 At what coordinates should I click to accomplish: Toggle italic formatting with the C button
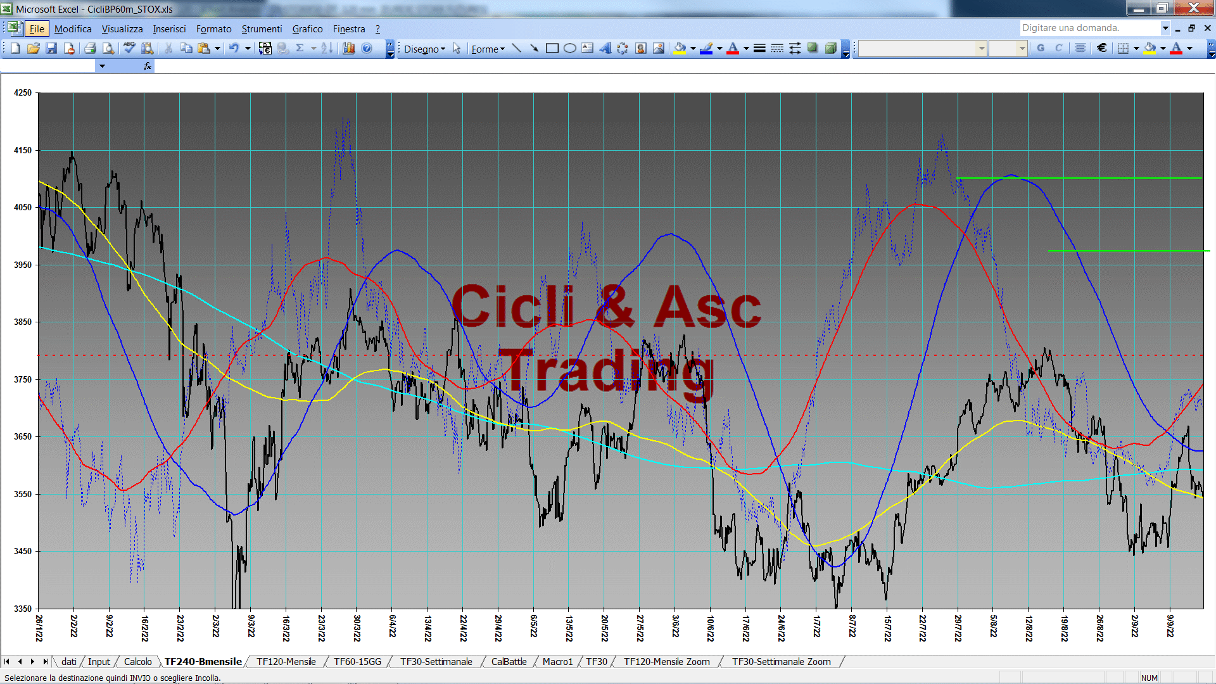(x=1058, y=48)
